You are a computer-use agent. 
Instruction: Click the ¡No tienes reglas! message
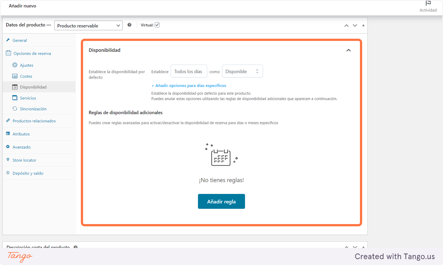coord(221,180)
